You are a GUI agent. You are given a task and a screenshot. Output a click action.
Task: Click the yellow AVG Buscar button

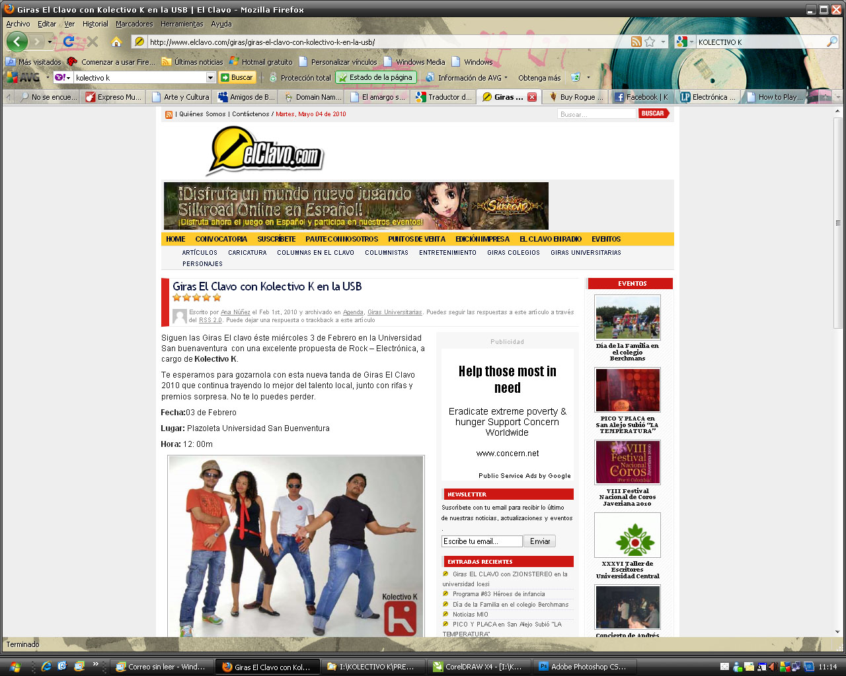click(x=237, y=78)
